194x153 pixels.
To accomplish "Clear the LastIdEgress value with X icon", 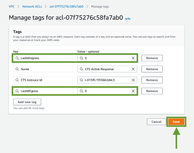I will (133, 91).
